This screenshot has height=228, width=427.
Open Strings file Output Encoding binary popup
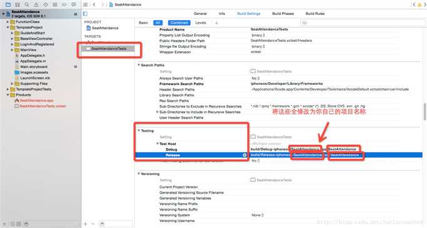258,46
